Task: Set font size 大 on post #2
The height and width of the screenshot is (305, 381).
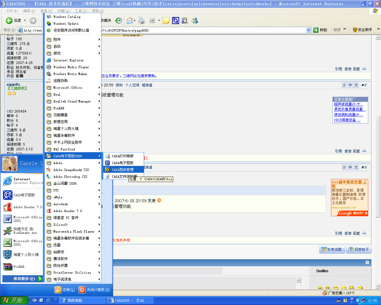Action: (356, 85)
